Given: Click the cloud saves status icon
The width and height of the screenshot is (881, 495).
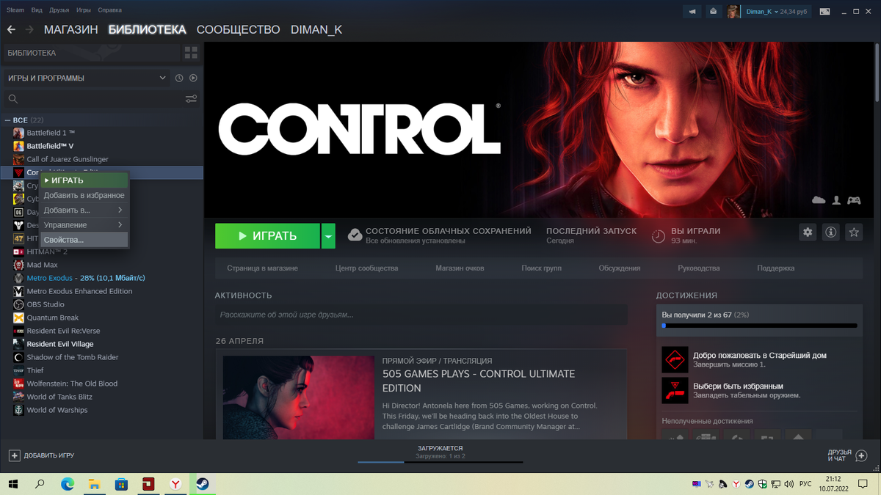Looking at the screenshot, I should click(x=355, y=235).
